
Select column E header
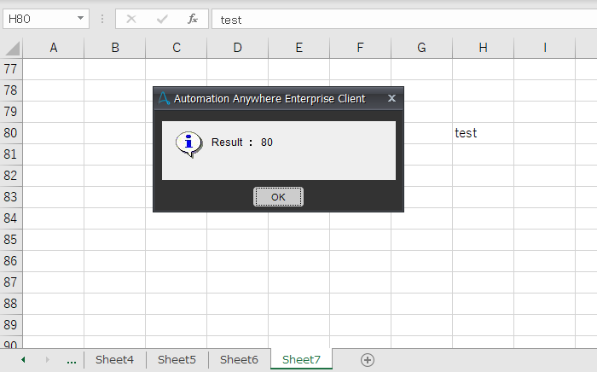tap(298, 48)
